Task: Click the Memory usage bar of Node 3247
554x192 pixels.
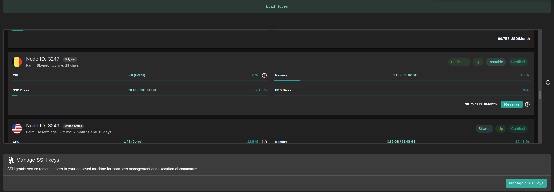Action: click(x=402, y=80)
